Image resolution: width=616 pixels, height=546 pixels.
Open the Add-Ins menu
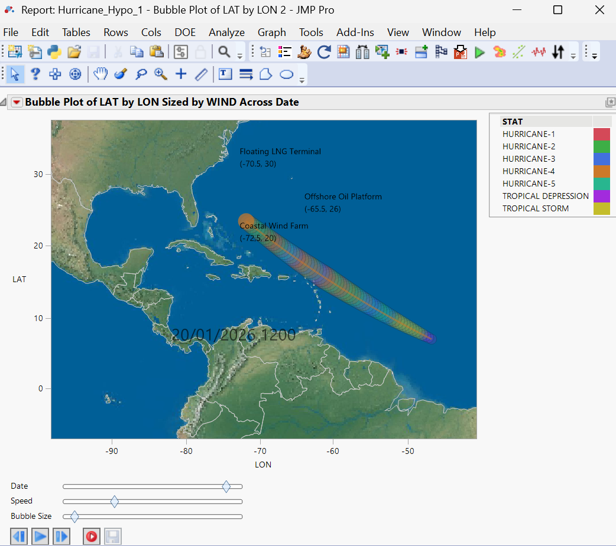pos(355,32)
